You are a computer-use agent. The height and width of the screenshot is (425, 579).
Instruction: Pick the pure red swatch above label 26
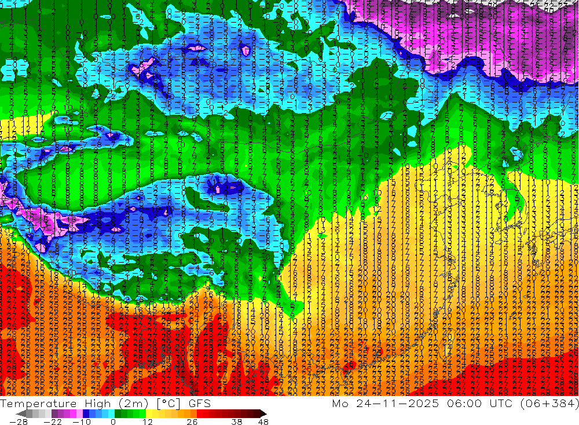click(200, 413)
